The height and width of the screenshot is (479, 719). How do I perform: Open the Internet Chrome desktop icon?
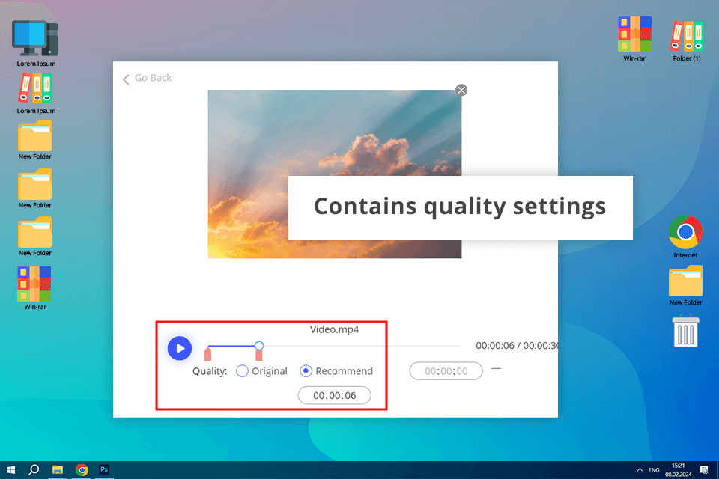(685, 237)
